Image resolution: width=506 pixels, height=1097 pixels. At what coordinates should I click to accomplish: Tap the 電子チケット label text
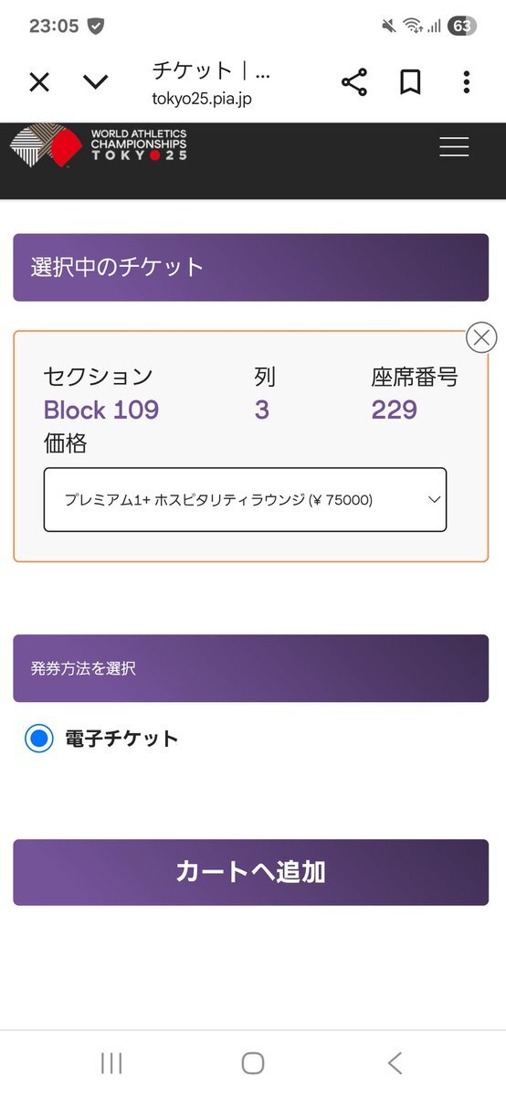tap(121, 739)
